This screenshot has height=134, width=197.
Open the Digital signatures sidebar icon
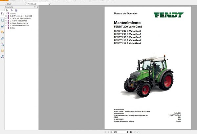click(x=2, y=44)
